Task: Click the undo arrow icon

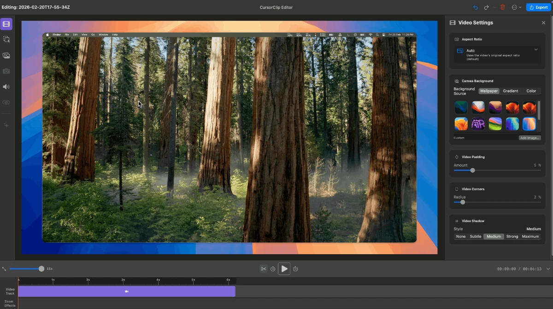Action: click(x=476, y=7)
